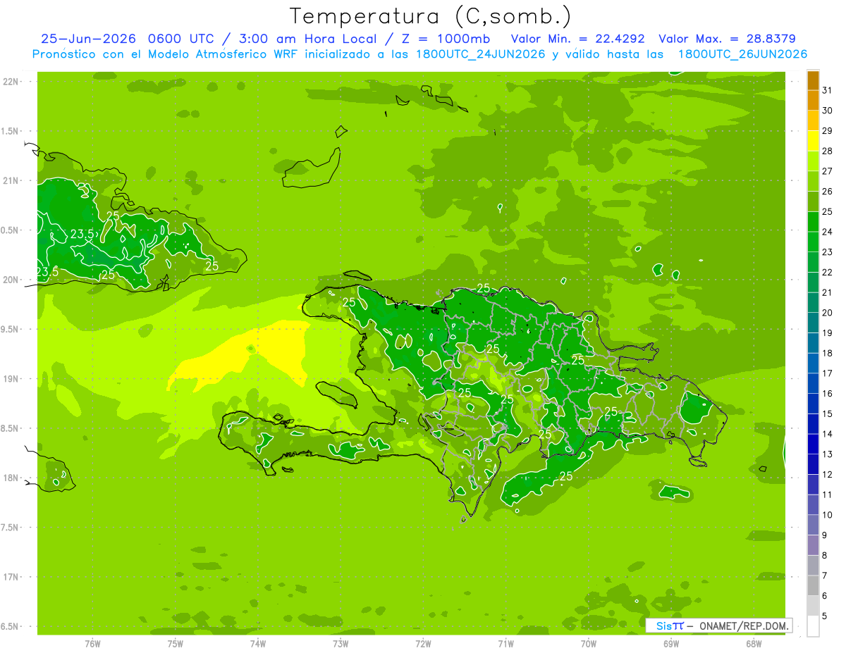The width and height of the screenshot is (846, 653).
Task: Click the '26' label on the color scale
Action: (828, 192)
